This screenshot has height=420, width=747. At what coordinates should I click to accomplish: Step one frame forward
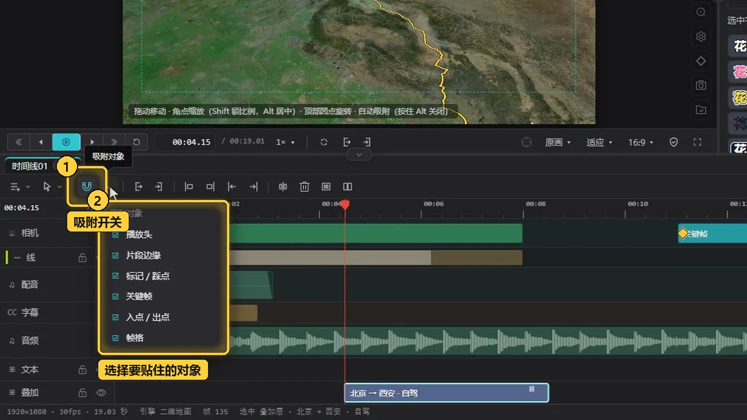[x=92, y=142]
